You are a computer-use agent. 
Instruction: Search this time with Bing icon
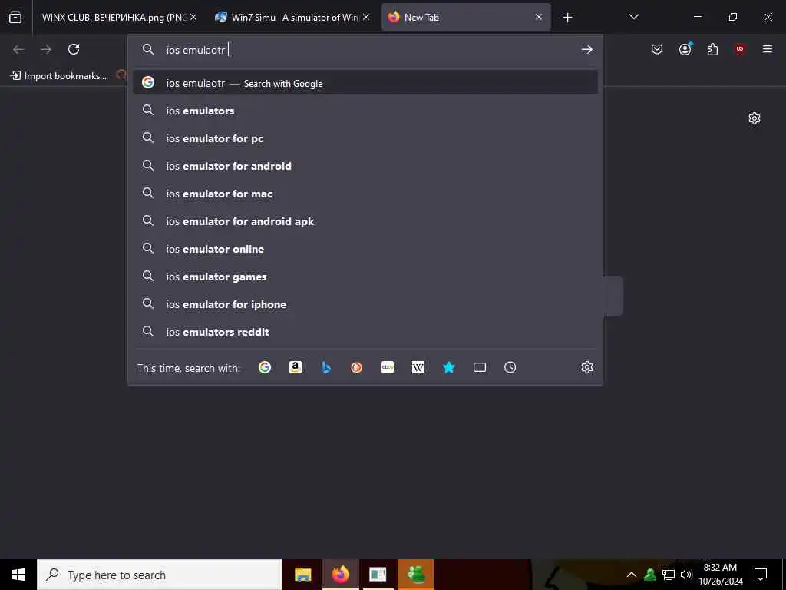[x=325, y=367]
